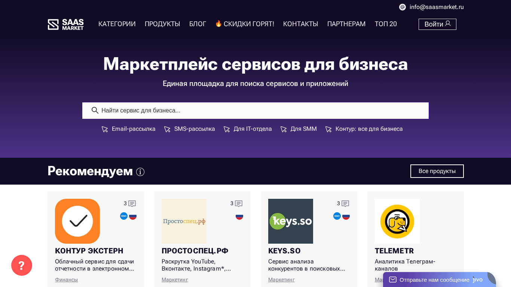511x287 pixels.
Task: Open reviews icon on Keys.so card
Action: click(x=345, y=204)
